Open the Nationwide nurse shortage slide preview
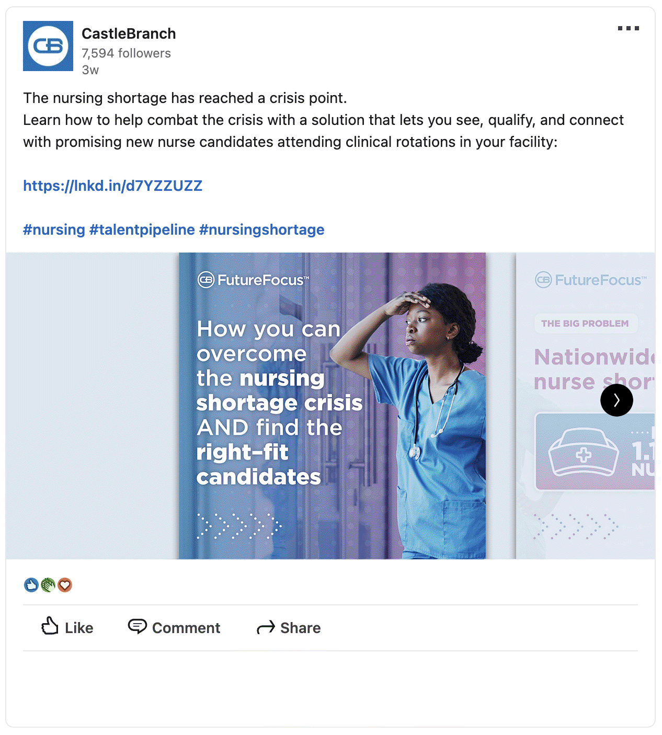Screen dimensions: 662x735 coord(585,406)
